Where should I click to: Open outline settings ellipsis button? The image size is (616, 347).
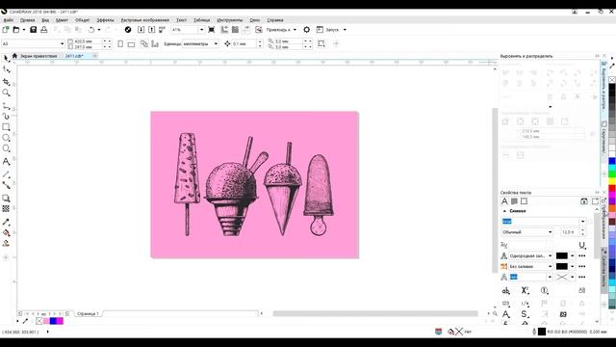coord(582,277)
